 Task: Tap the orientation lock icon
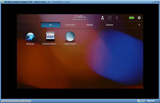110,18
